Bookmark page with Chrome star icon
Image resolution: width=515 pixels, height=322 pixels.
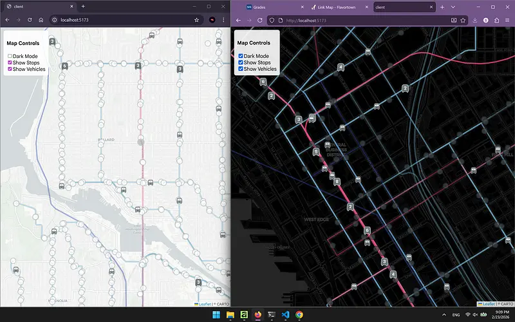196,20
